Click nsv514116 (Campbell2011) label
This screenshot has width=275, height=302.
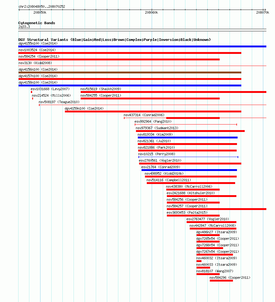[169, 180]
